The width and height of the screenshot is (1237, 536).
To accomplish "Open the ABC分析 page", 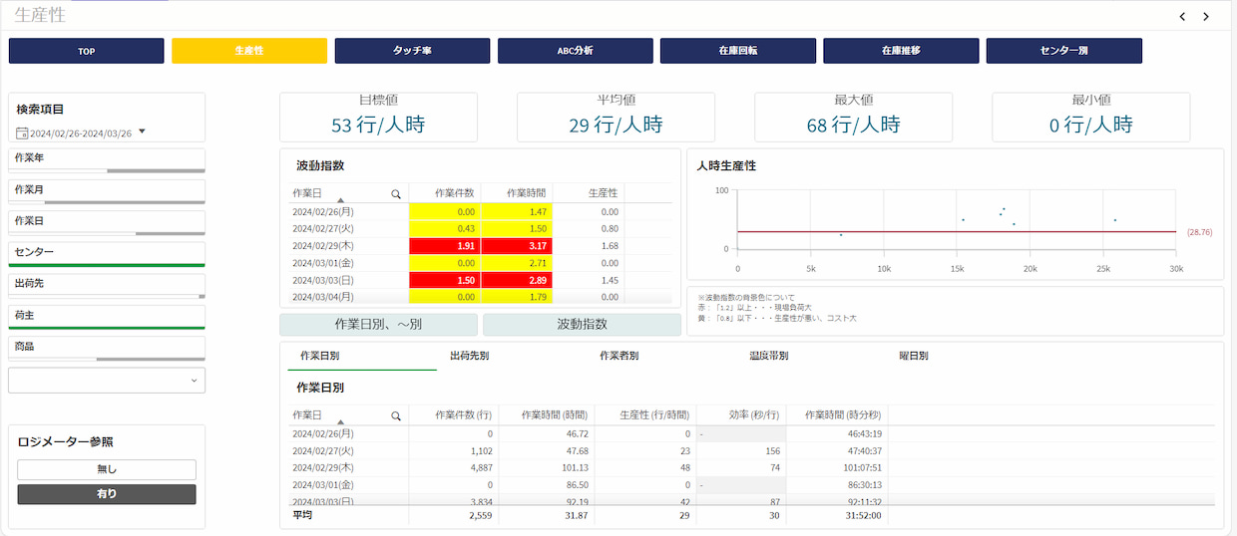I will pos(575,51).
